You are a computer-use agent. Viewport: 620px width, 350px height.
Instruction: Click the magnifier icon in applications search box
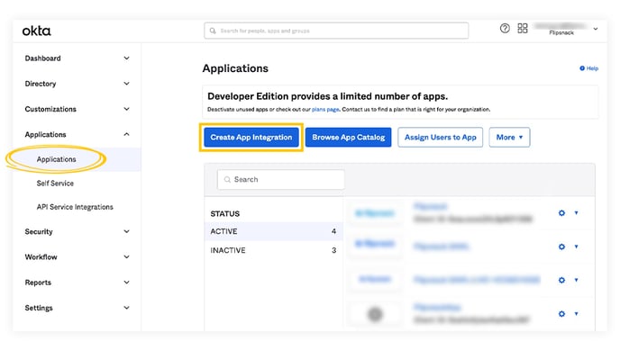(x=227, y=180)
